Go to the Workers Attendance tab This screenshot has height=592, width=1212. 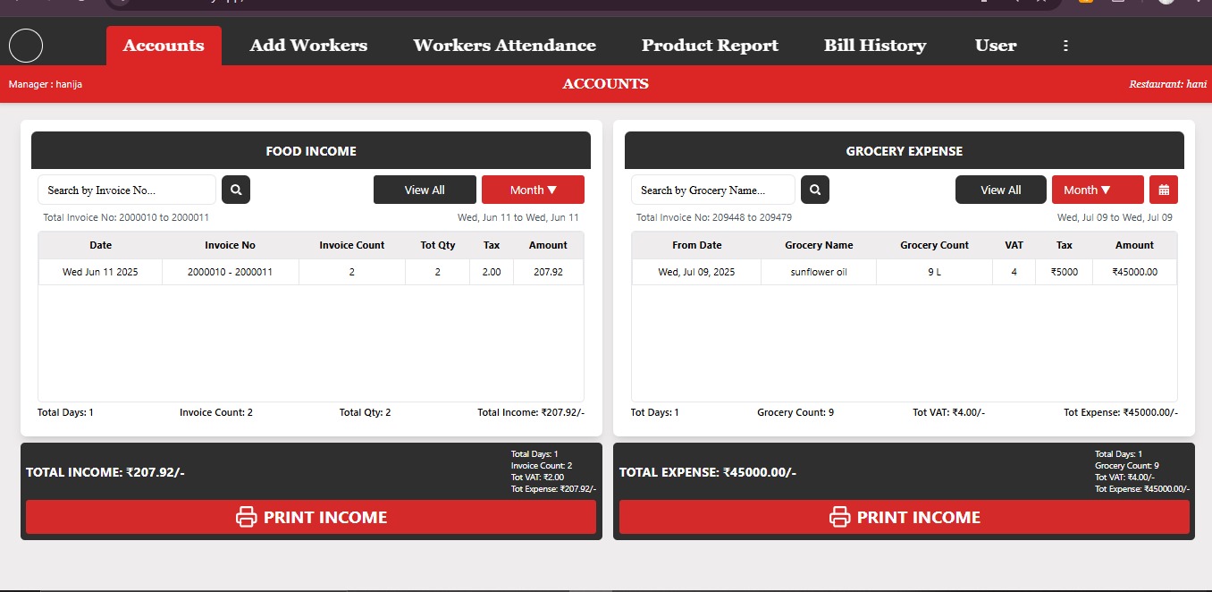[504, 46]
